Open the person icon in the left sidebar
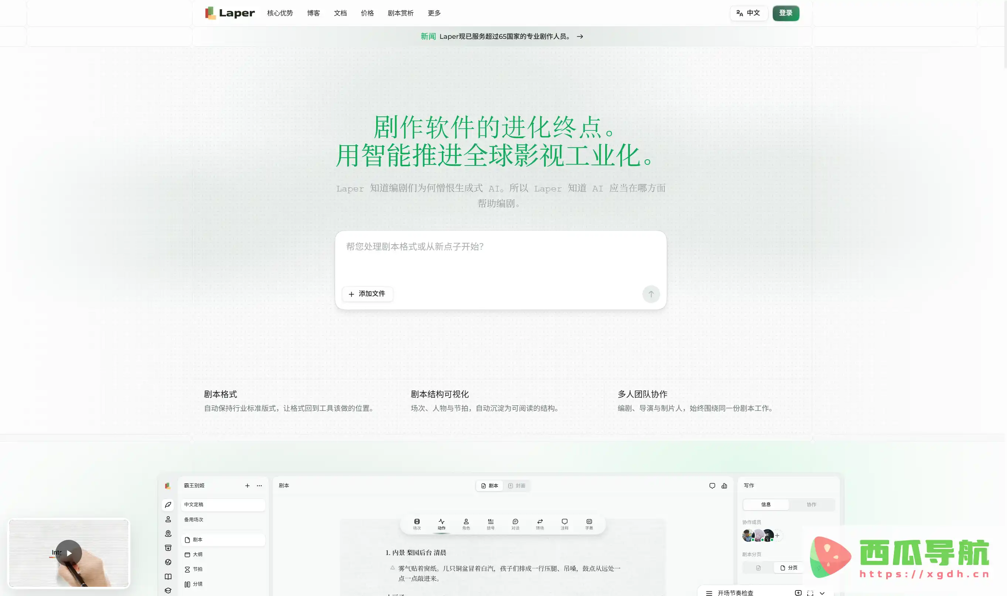1007x596 pixels. point(168,519)
